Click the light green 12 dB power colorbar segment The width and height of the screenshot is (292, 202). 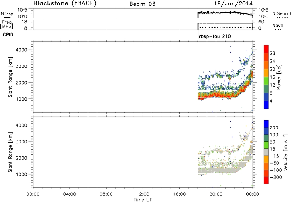tap(266, 81)
